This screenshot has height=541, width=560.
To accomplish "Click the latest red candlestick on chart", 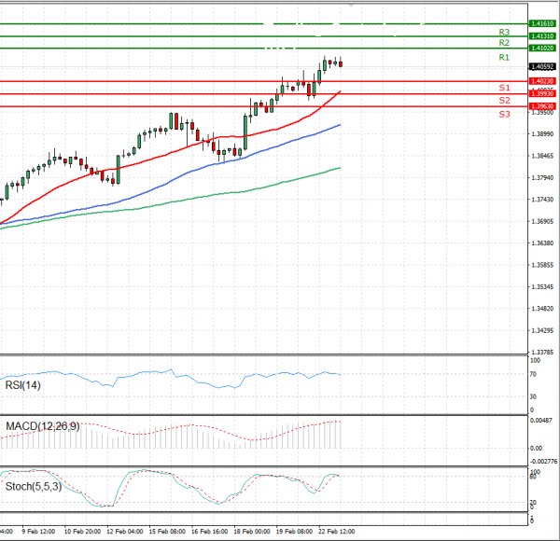I will tap(341, 63).
